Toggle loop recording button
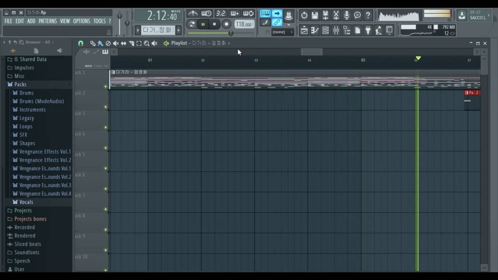 (x=248, y=14)
